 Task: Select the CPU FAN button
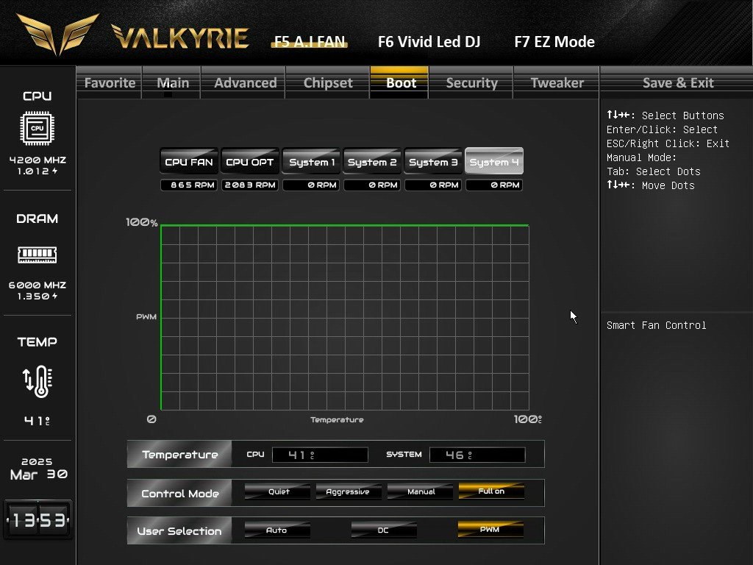189,162
